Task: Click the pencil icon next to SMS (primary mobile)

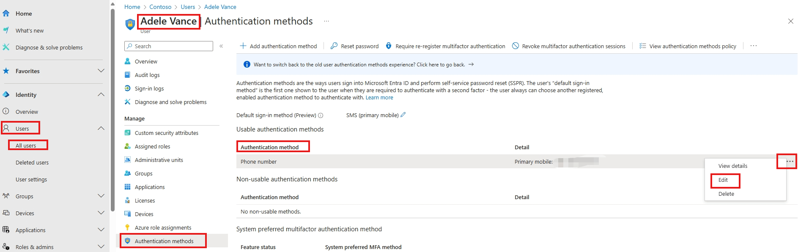Action: [403, 115]
